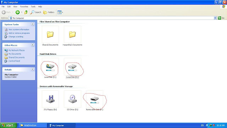Open the address bar dropdown arrow

[215, 18]
